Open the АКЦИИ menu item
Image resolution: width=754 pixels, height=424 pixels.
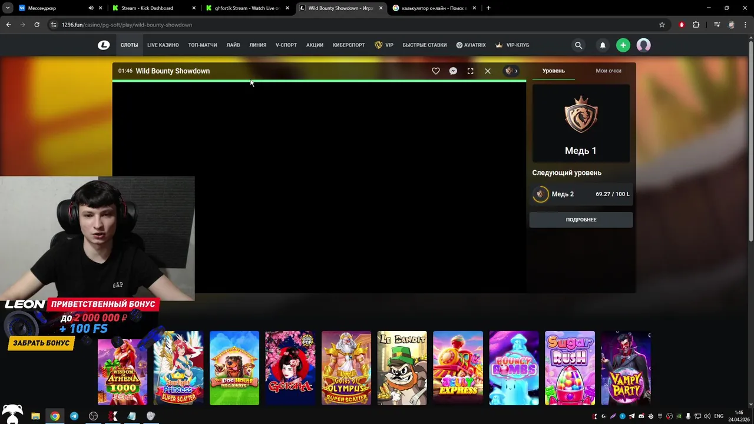315,45
